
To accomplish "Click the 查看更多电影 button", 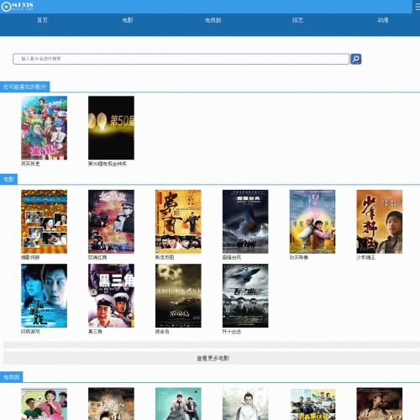I will [x=213, y=358].
